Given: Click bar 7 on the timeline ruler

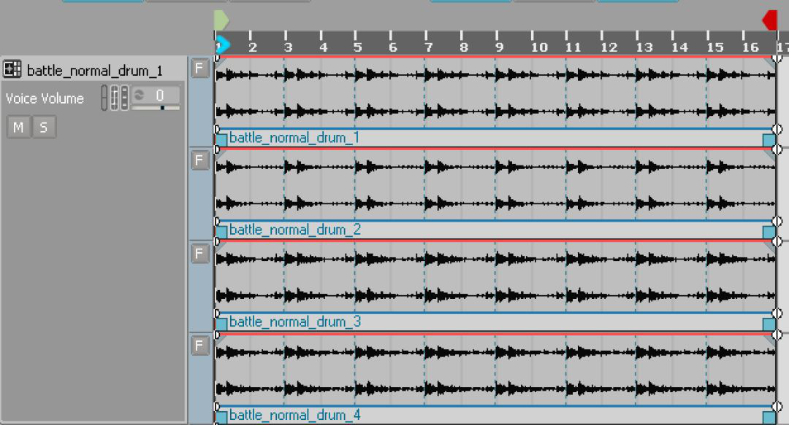Looking at the screenshot, I should click(x=429, y=47).
